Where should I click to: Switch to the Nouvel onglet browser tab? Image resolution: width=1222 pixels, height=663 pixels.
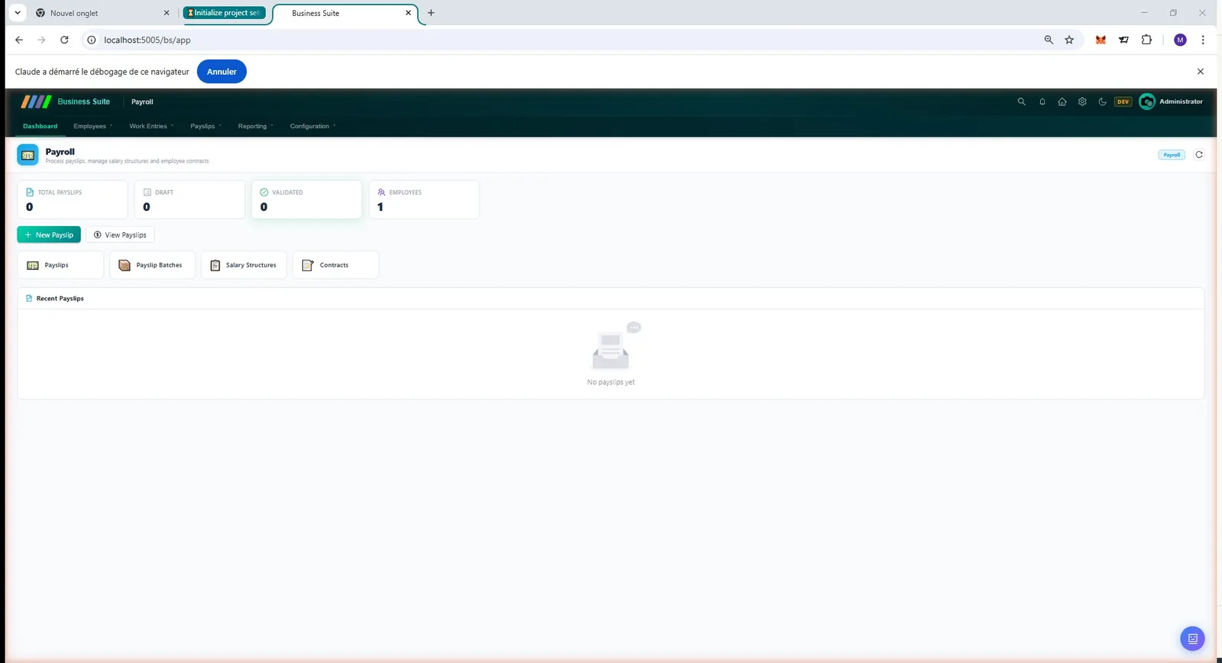[102, 13]
